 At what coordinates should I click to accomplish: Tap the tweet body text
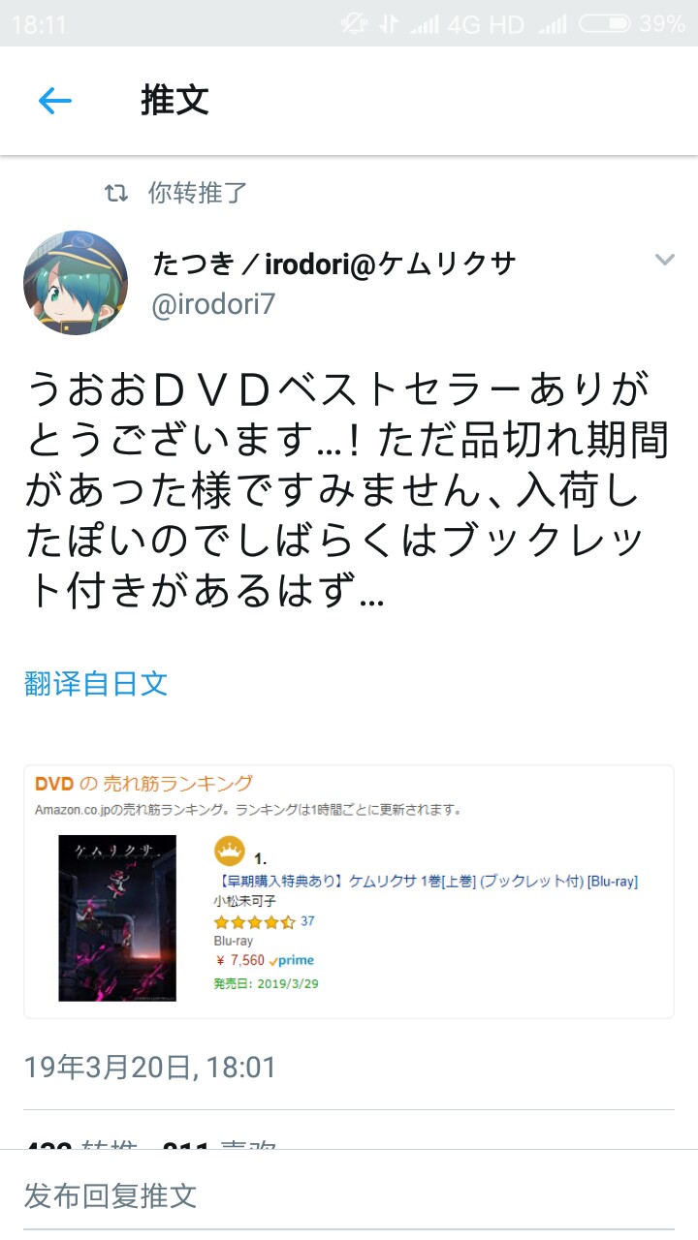click(347, 489)
